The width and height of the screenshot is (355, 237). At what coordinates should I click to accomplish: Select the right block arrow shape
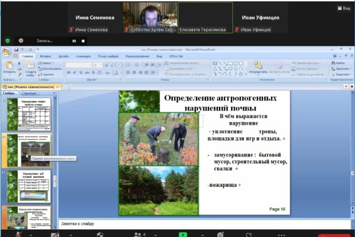click(x=230, y=69)
